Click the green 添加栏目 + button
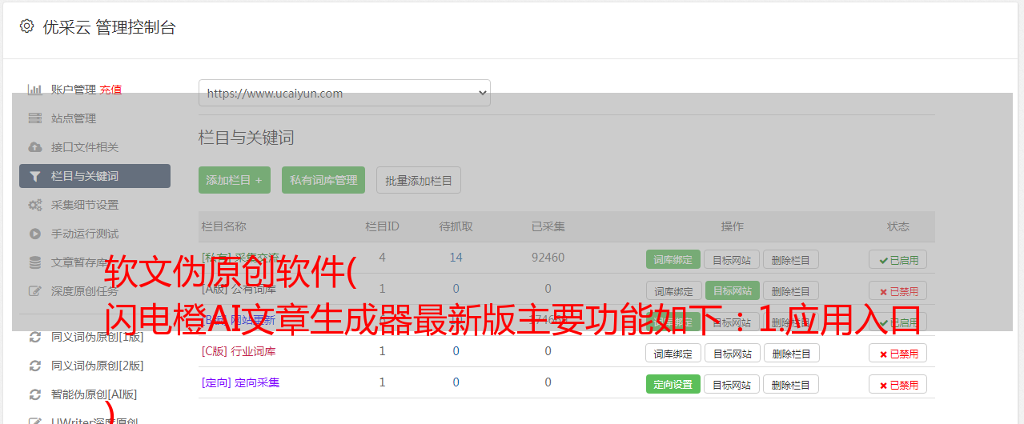The image size is (1024, 424). point(235,180)
